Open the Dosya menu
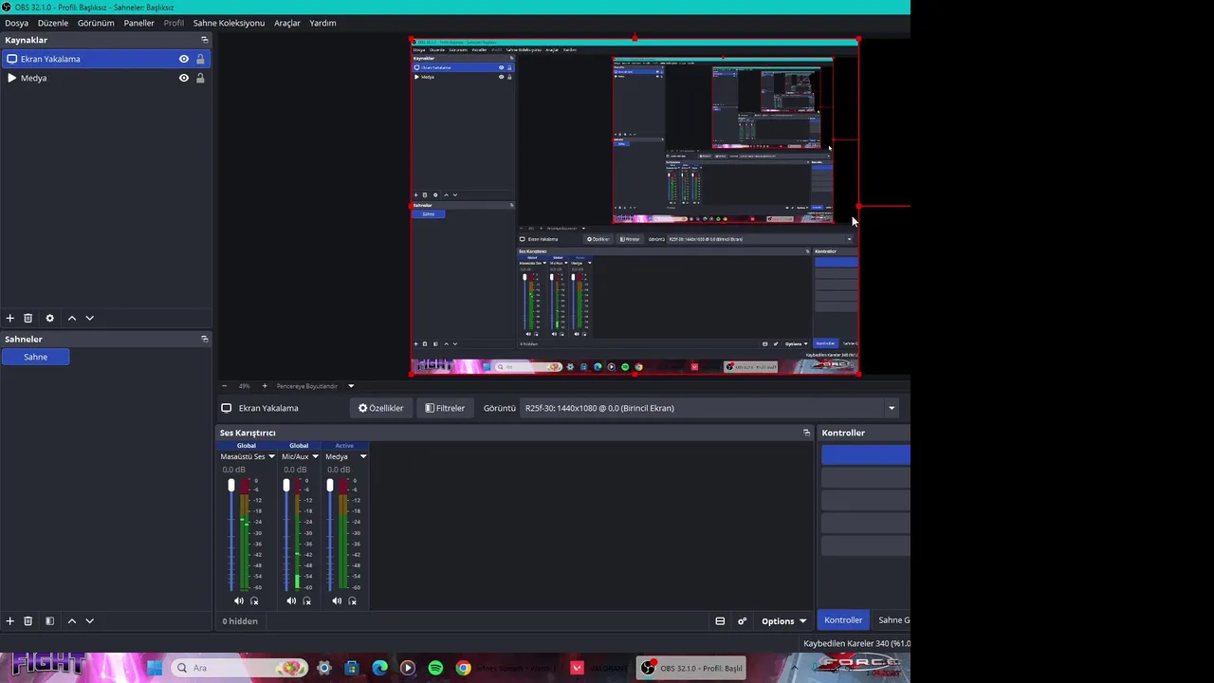 16,23
